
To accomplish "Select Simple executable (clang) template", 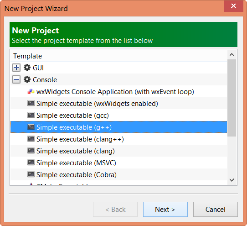I will tap(119, 151).
